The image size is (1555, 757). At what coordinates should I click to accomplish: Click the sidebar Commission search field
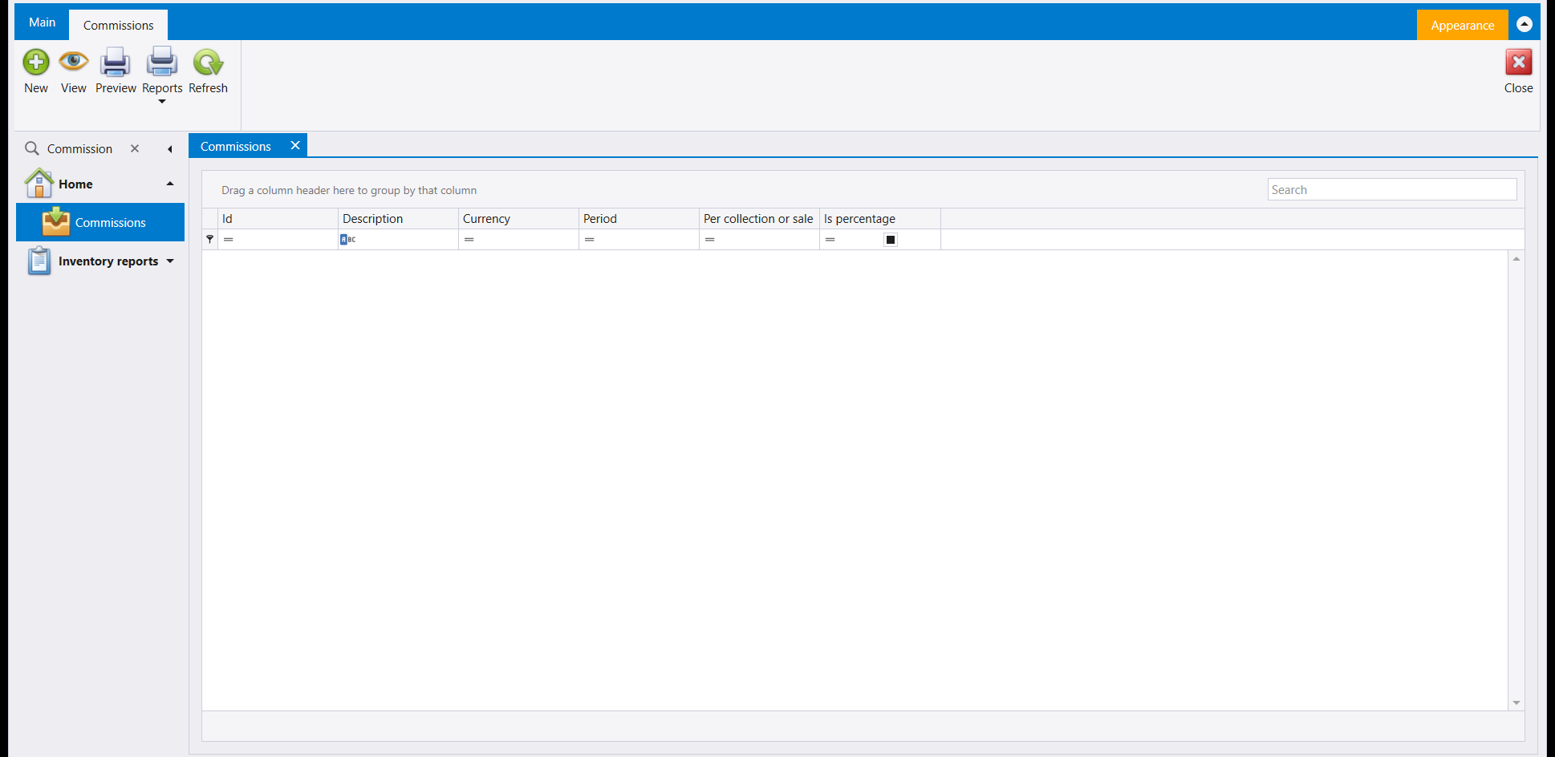(84, 148)
